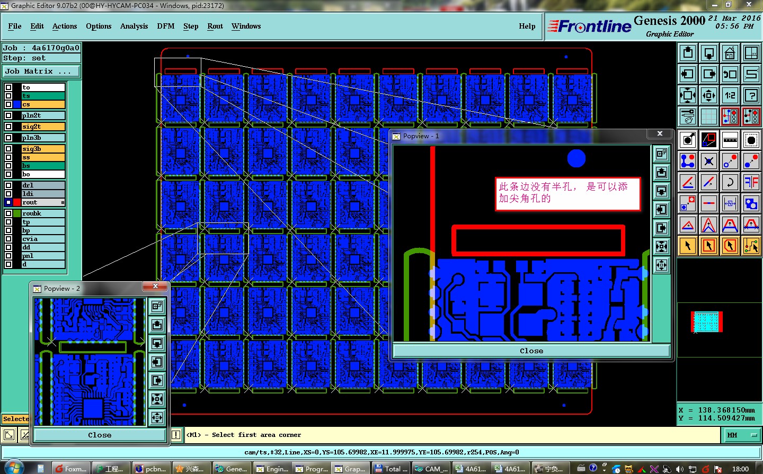763x474 pixels.
Task: Click the pan left icon in Popview - 2
Action: click(x=157, y=362)
